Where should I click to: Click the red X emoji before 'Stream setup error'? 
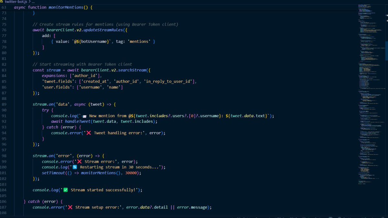(x=70, y=207)
